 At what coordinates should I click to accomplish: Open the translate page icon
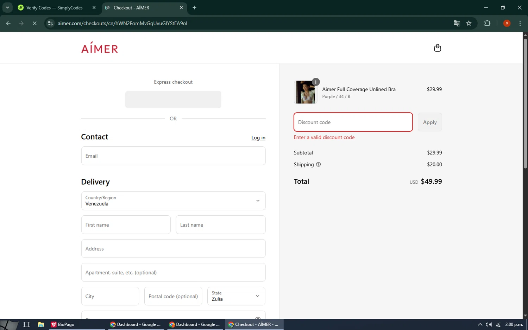(x=457, y=23)
